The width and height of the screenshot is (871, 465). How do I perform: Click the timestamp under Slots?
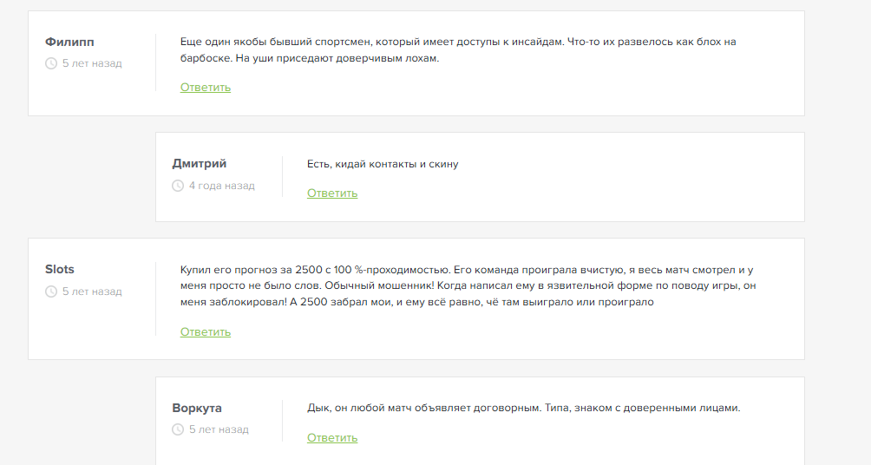(x=92, y=291)
